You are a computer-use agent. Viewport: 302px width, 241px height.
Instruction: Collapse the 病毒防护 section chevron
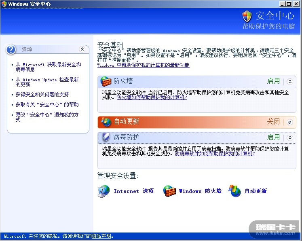coord(290,137)
